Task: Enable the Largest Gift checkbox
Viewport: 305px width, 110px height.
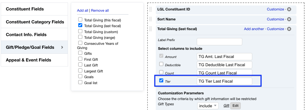Action: pyautogui.click(x=80, y=71)
